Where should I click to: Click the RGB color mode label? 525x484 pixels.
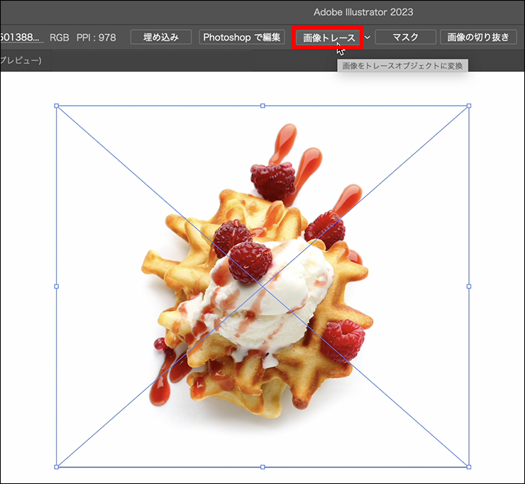pyautogui.click(x=60, y=37)
